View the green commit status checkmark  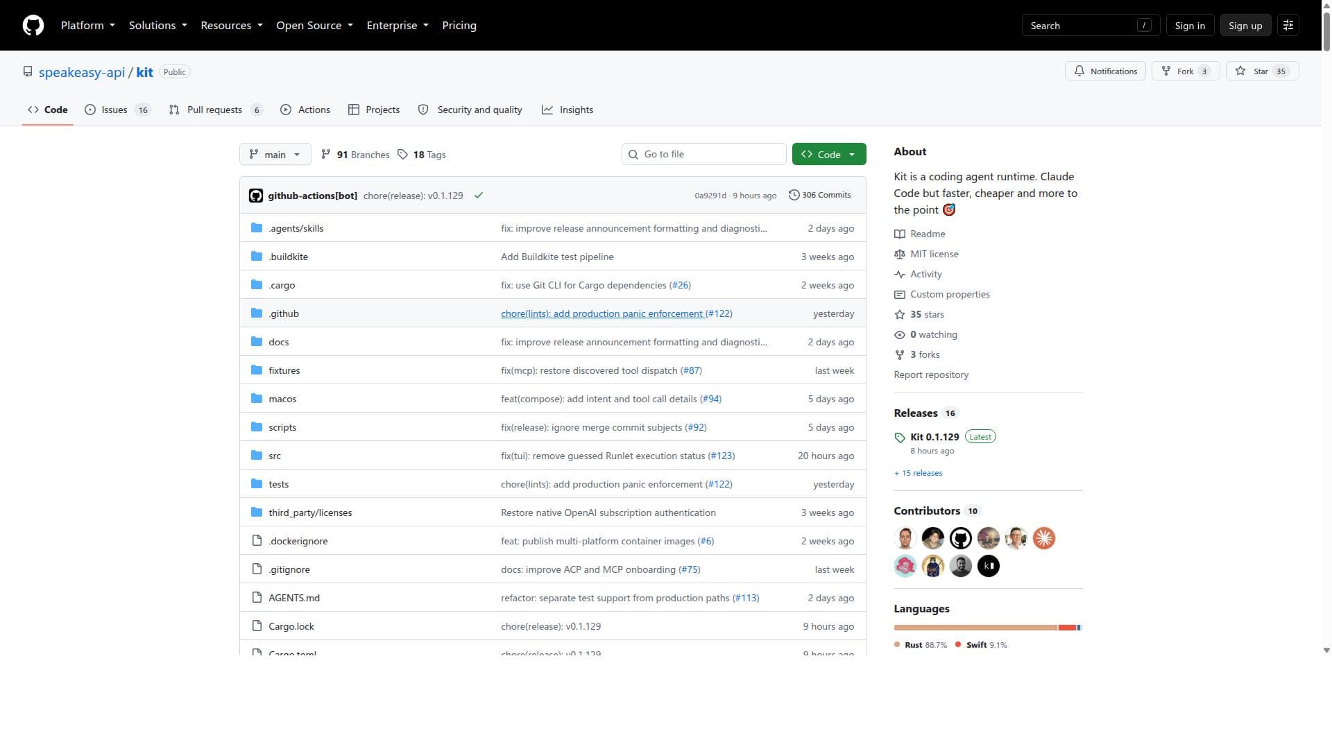479,196
